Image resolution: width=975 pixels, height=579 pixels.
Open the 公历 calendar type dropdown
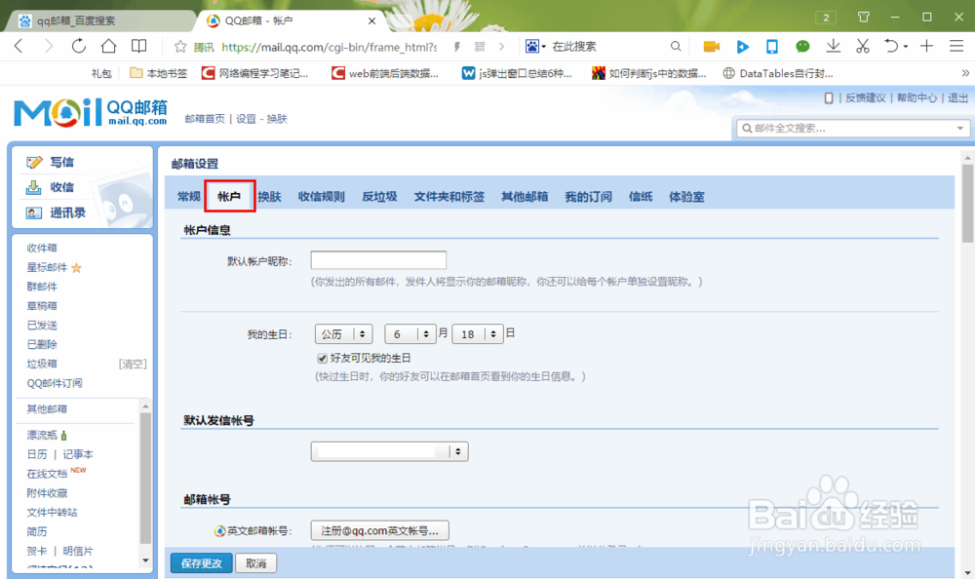(343, 334)
